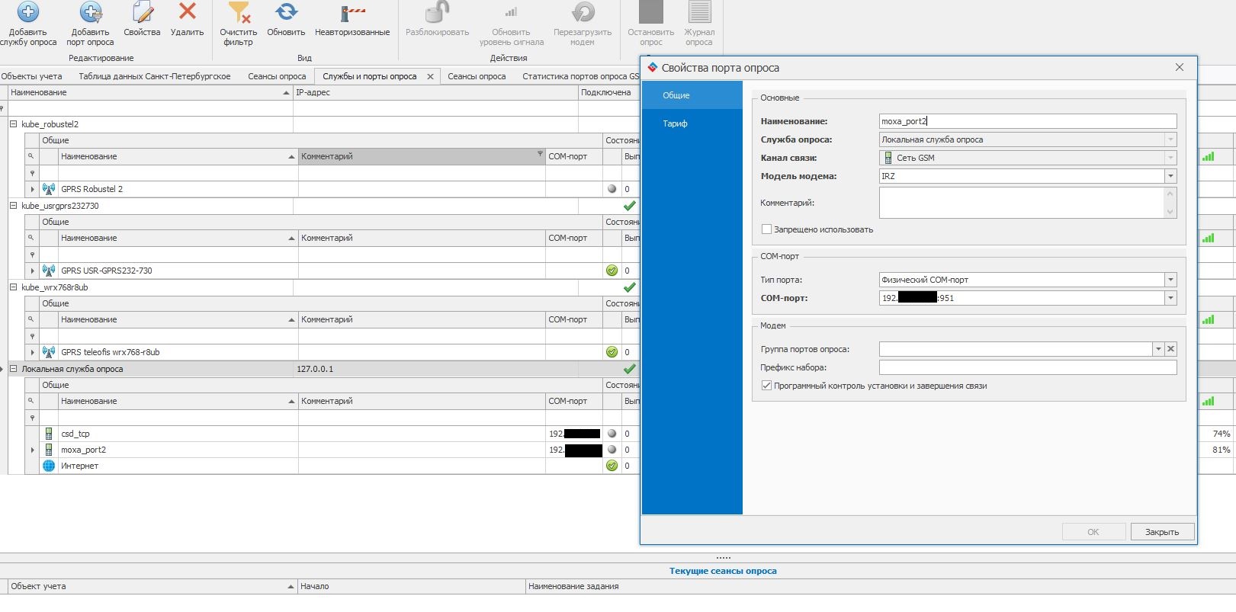Click the Add polling service icon
Image resolution: width=1236 pixels, height=612 pixels.
[28, 13]
